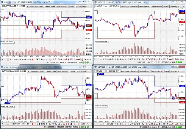
Task: Click the red four-way arrows icon in USD/JPY toolbar
Action: (79, 59)
